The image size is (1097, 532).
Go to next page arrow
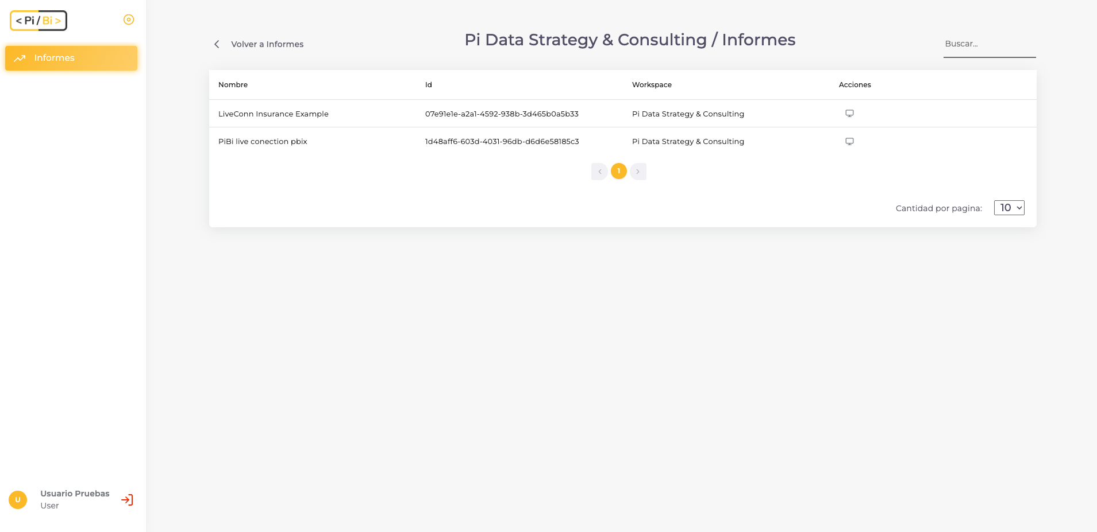coord(638,172)
